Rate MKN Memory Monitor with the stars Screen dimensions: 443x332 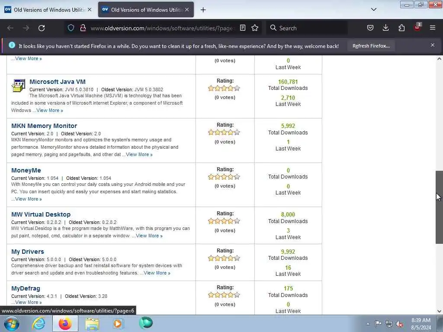[224, 132]
